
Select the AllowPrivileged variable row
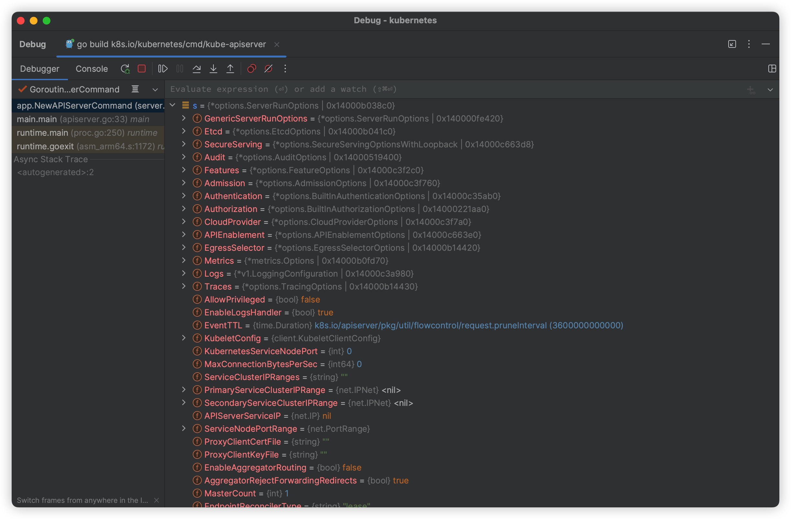pos(472,300)
